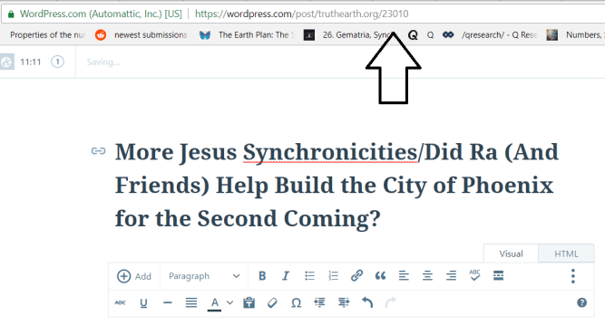Viewport: 605px width, 335px height.
Task: Increase the paragraph indent
Action: [x=344, y=302]
